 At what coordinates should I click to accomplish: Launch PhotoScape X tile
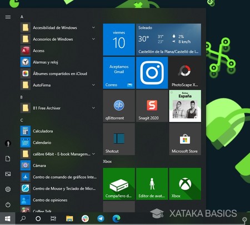click(x=185, y=73)
